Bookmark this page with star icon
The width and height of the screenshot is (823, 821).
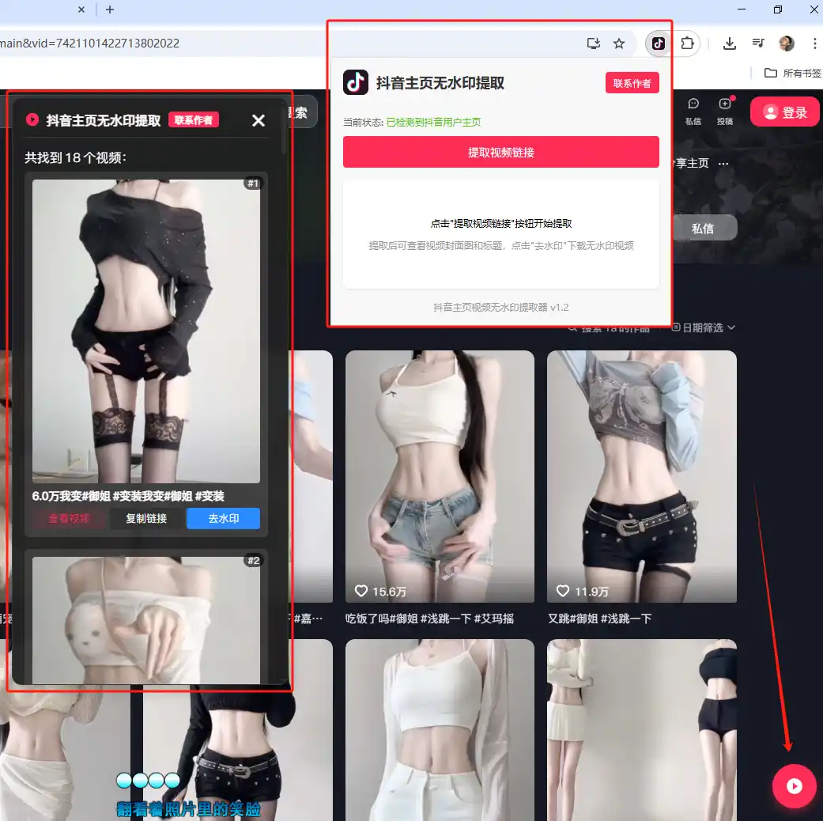(619, 44)
